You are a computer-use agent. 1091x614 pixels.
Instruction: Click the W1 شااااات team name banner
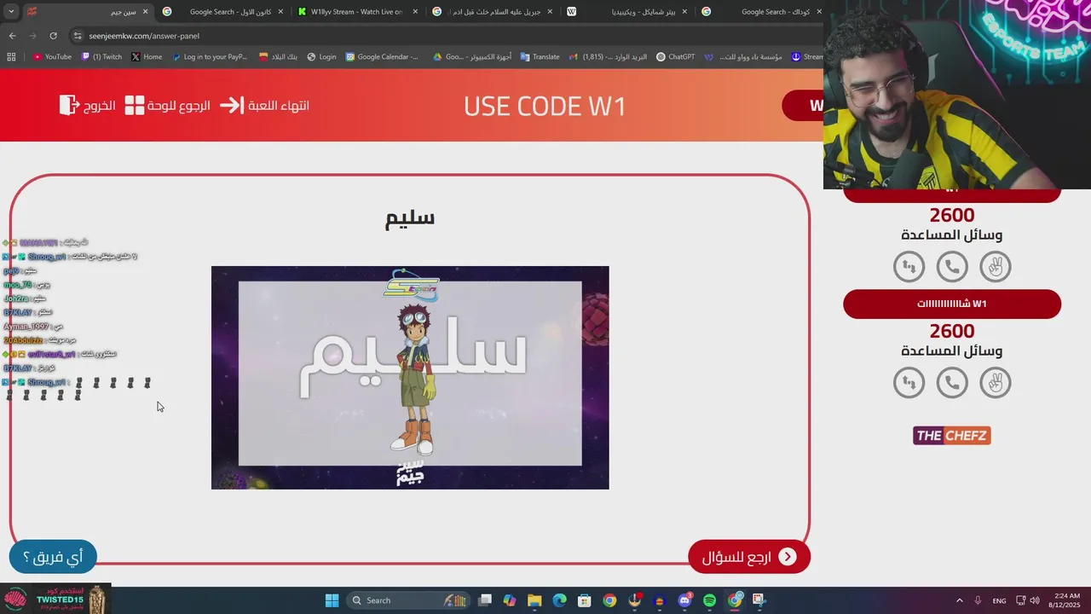tap(952, 304)
